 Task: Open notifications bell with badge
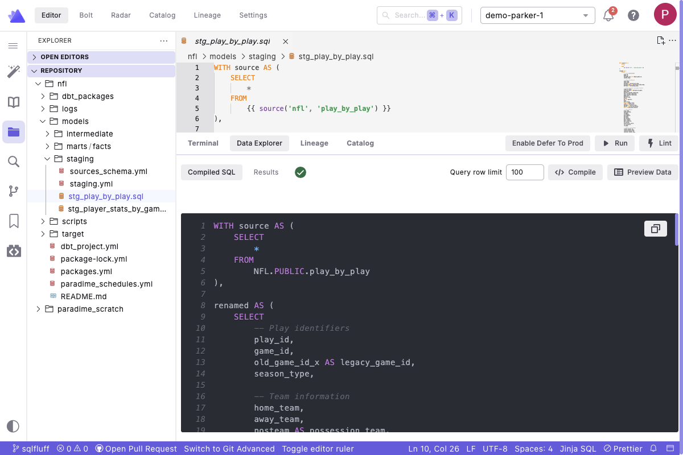[608, 15]
